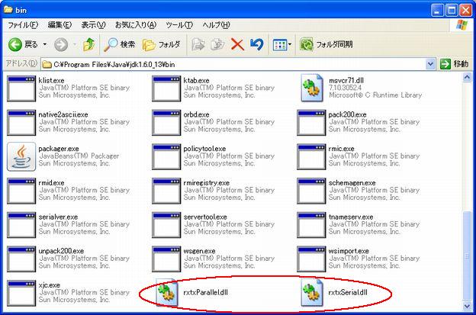Select the serialver.exe file icon
This screenshot has height=315, width=476.
pyautogui.click(x=21, y=225)
